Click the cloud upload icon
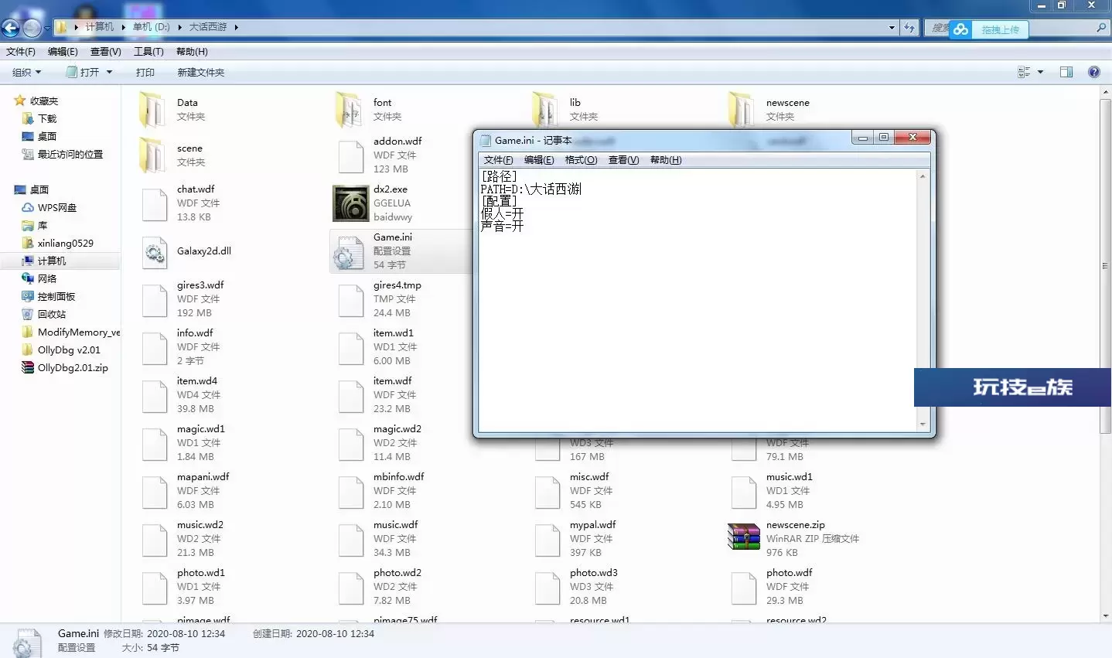 (961, 29)
